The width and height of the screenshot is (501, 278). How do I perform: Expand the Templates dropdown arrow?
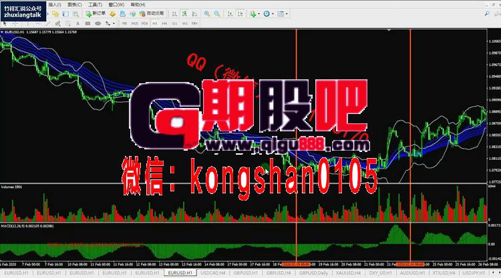(287, 14)
